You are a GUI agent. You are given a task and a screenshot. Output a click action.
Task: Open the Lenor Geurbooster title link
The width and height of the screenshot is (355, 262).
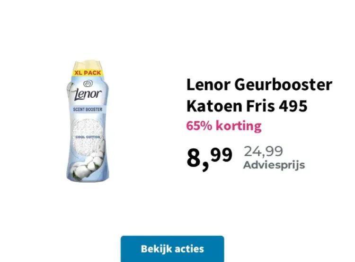coord(259,85)
